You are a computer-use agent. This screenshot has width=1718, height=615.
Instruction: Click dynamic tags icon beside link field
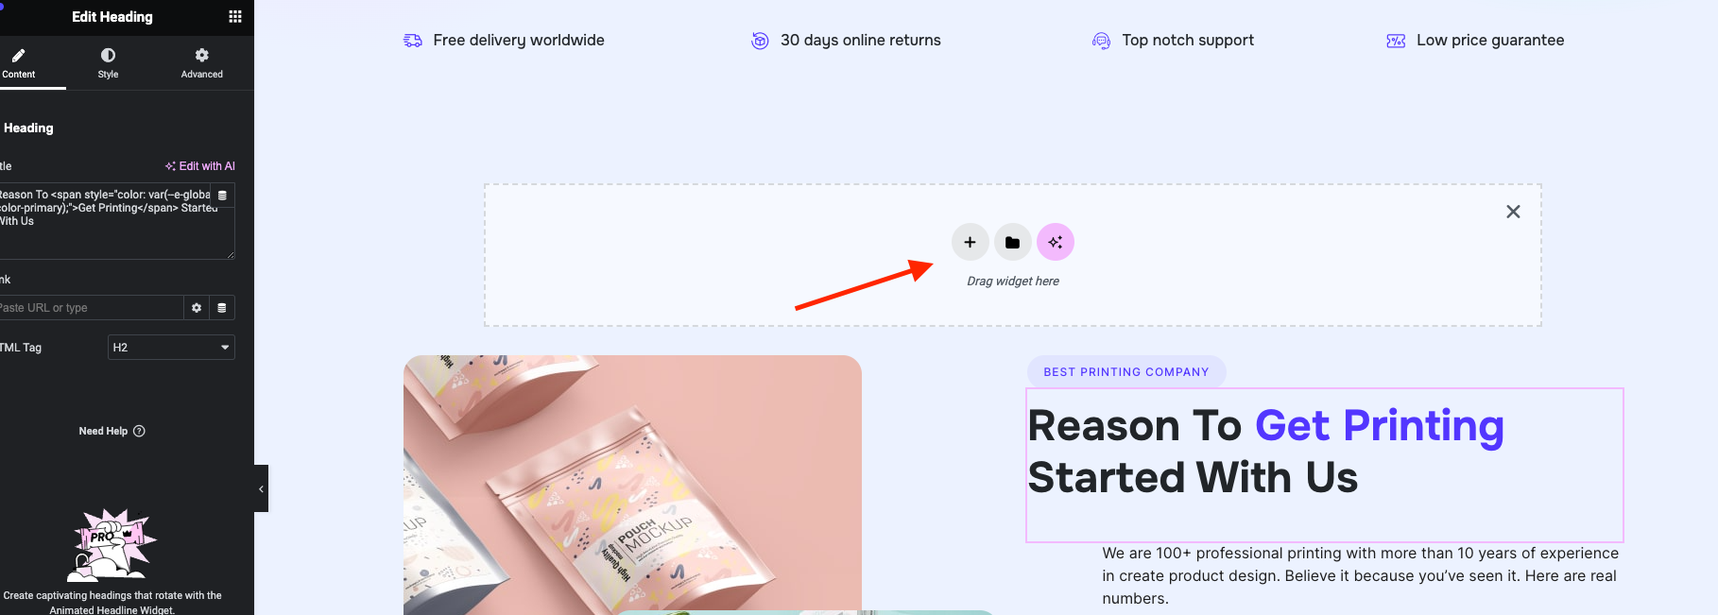222,308
